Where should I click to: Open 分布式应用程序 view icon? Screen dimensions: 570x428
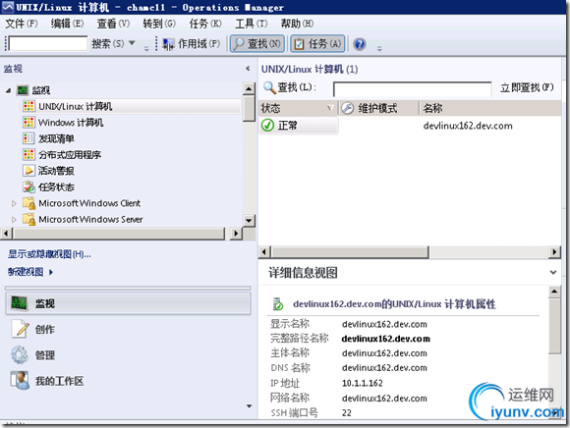point(28,155)
